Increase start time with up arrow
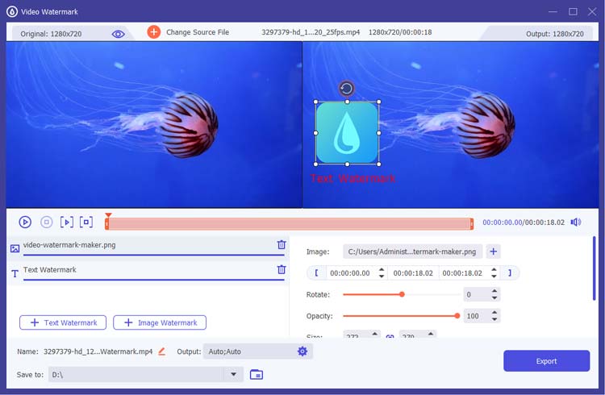The image size is (605, 395). [382, 270]
